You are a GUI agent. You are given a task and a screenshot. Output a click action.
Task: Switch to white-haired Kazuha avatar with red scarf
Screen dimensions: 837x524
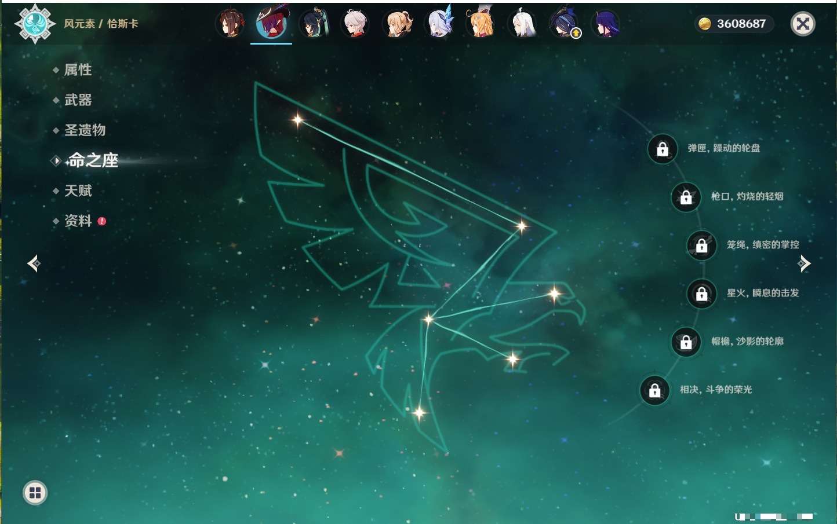[355, 24]
